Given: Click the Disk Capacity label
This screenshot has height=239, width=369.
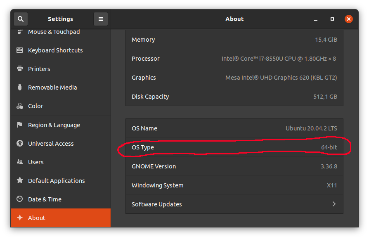Looking at the screenshot, I should click(x=150, y=97).
